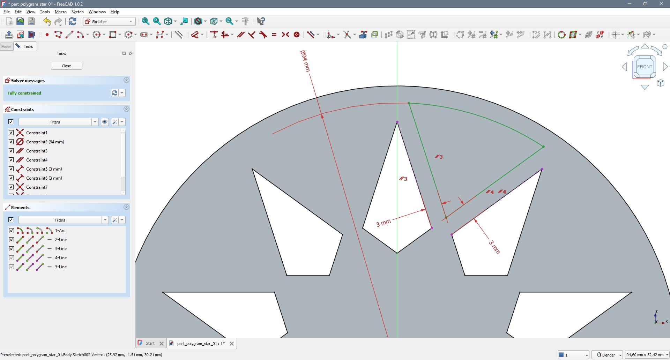Click the FRONT face of navigation cube
The width and height of the screenshot is (670, 360).
(x=644, y=67)
